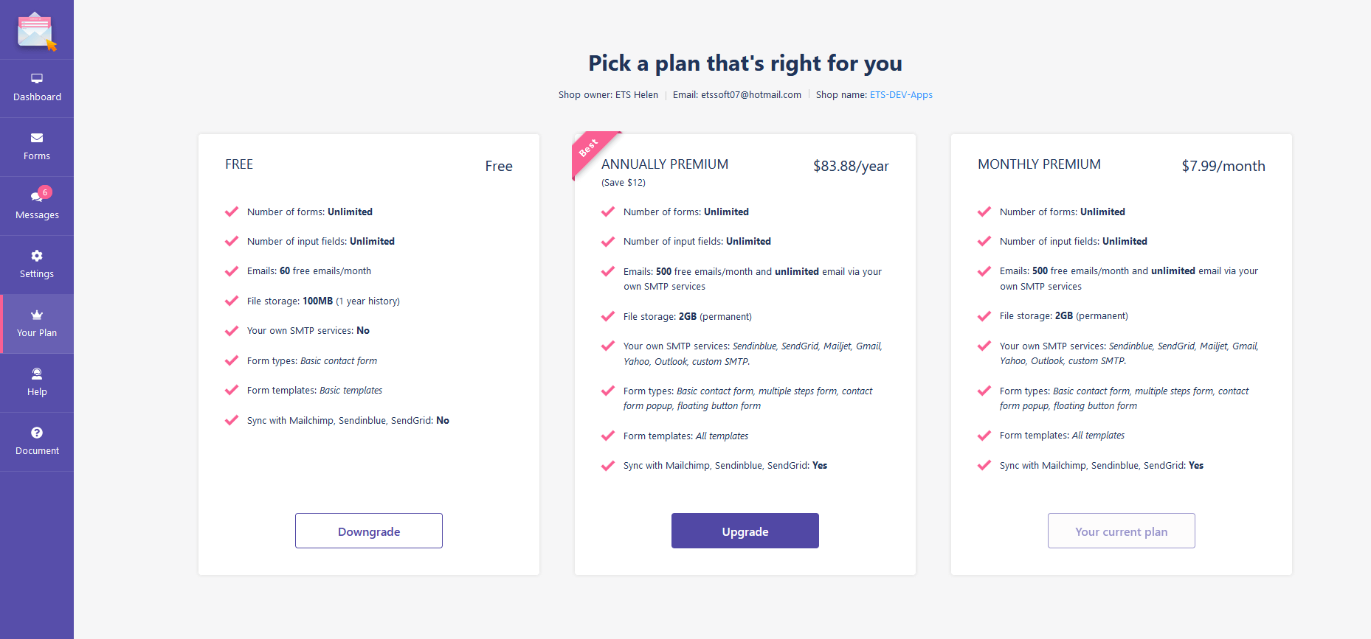Open Messages chat bubble icon

tap(35, 197)
